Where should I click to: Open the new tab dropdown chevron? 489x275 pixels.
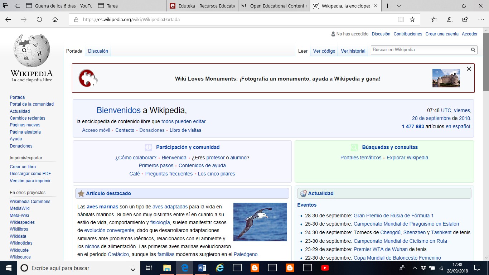(398, 6)
